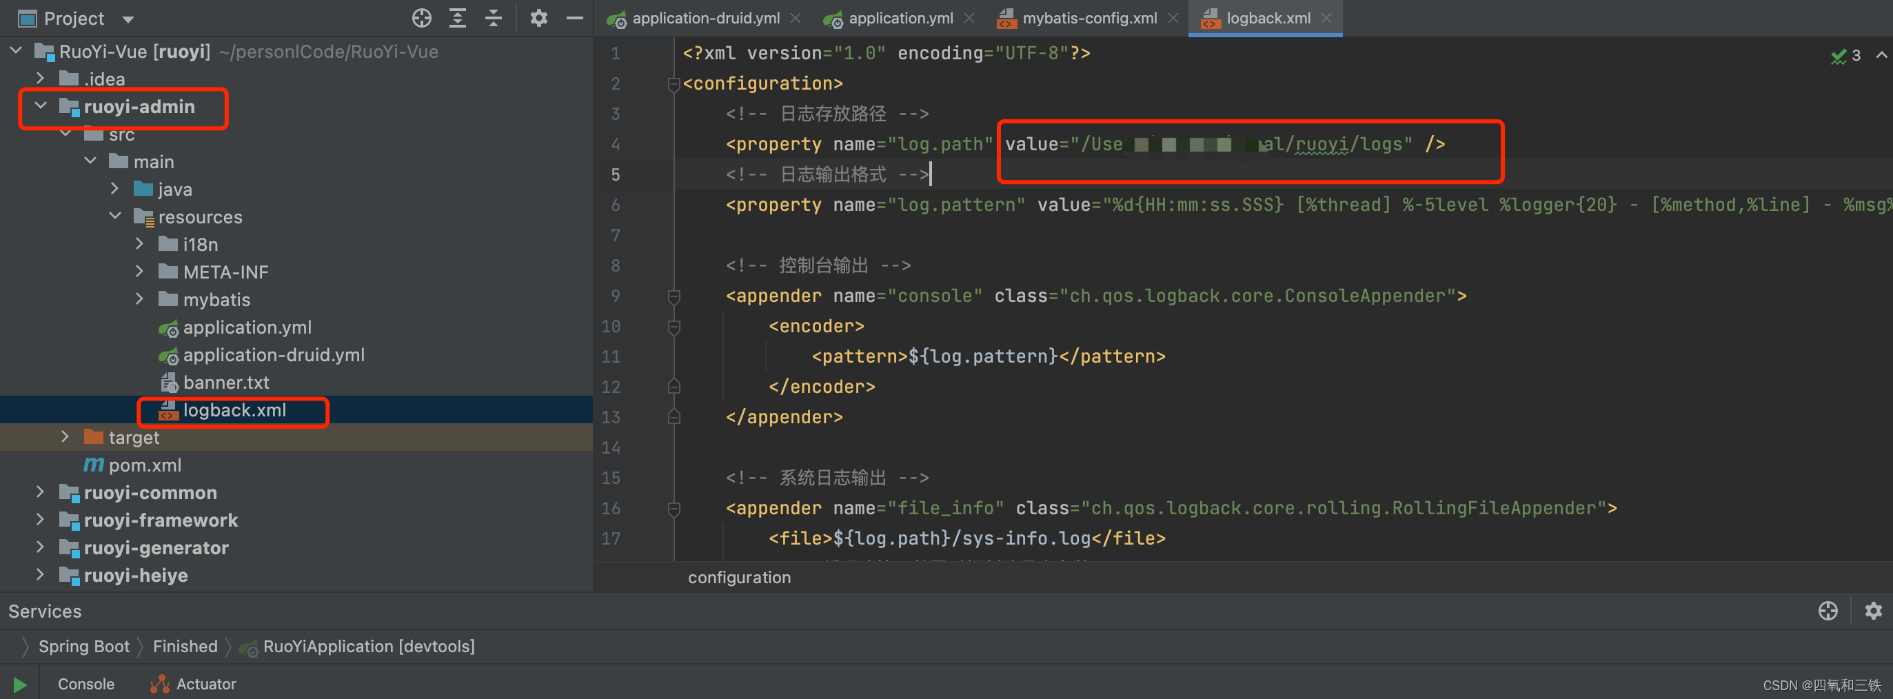Viewport: 1893px width, 699px height.
Task: Expand the ruoyi-common module
Action: click(x=41, y=492)
